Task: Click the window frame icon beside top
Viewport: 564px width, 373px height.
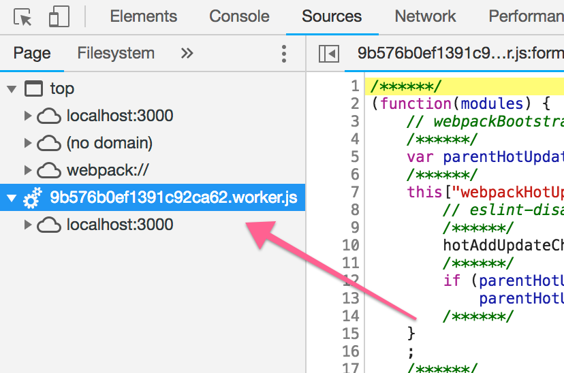Action: (33, 88)
